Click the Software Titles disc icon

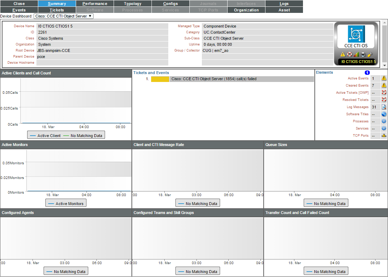pos(384,114)
